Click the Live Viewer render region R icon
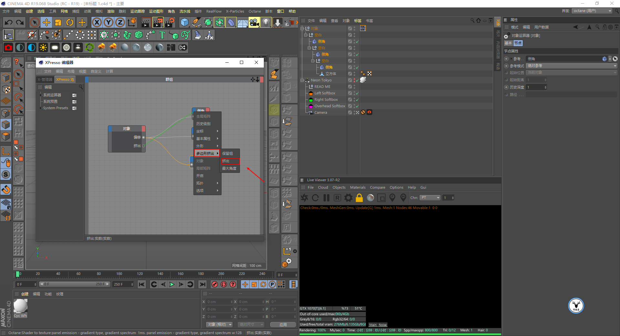This screenshot has height=336, width=620. click(337, 197)
